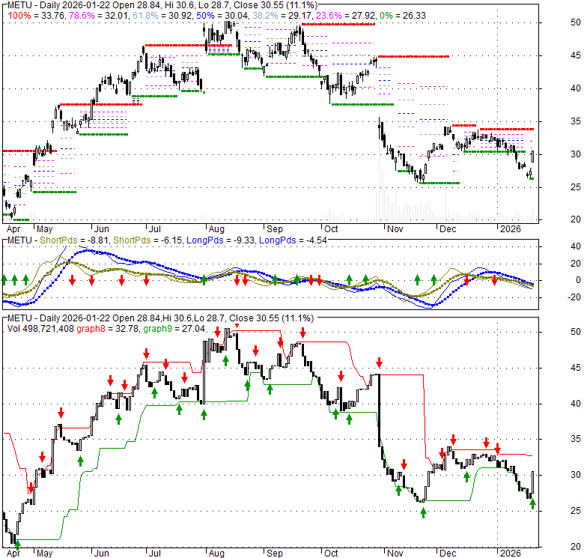
Task: Click ShortPds = -6.15 in the oscillator header
Action: pyautogui.click(x=147, y=240)
